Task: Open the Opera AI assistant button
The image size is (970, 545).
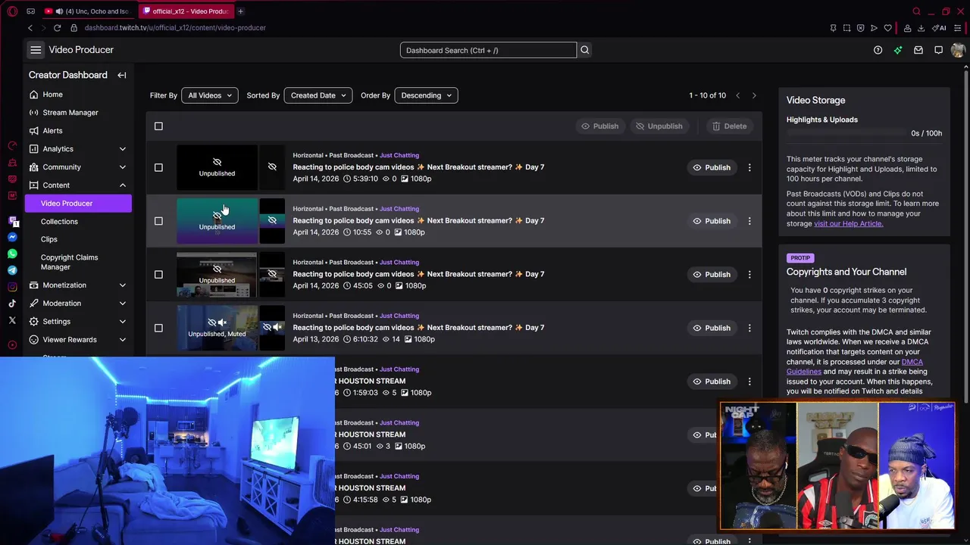Action: point(940,28)
